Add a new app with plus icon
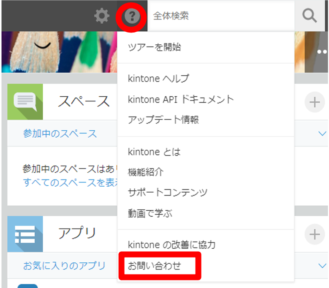This screenshot has width=329, height=288. click(314, 234)
